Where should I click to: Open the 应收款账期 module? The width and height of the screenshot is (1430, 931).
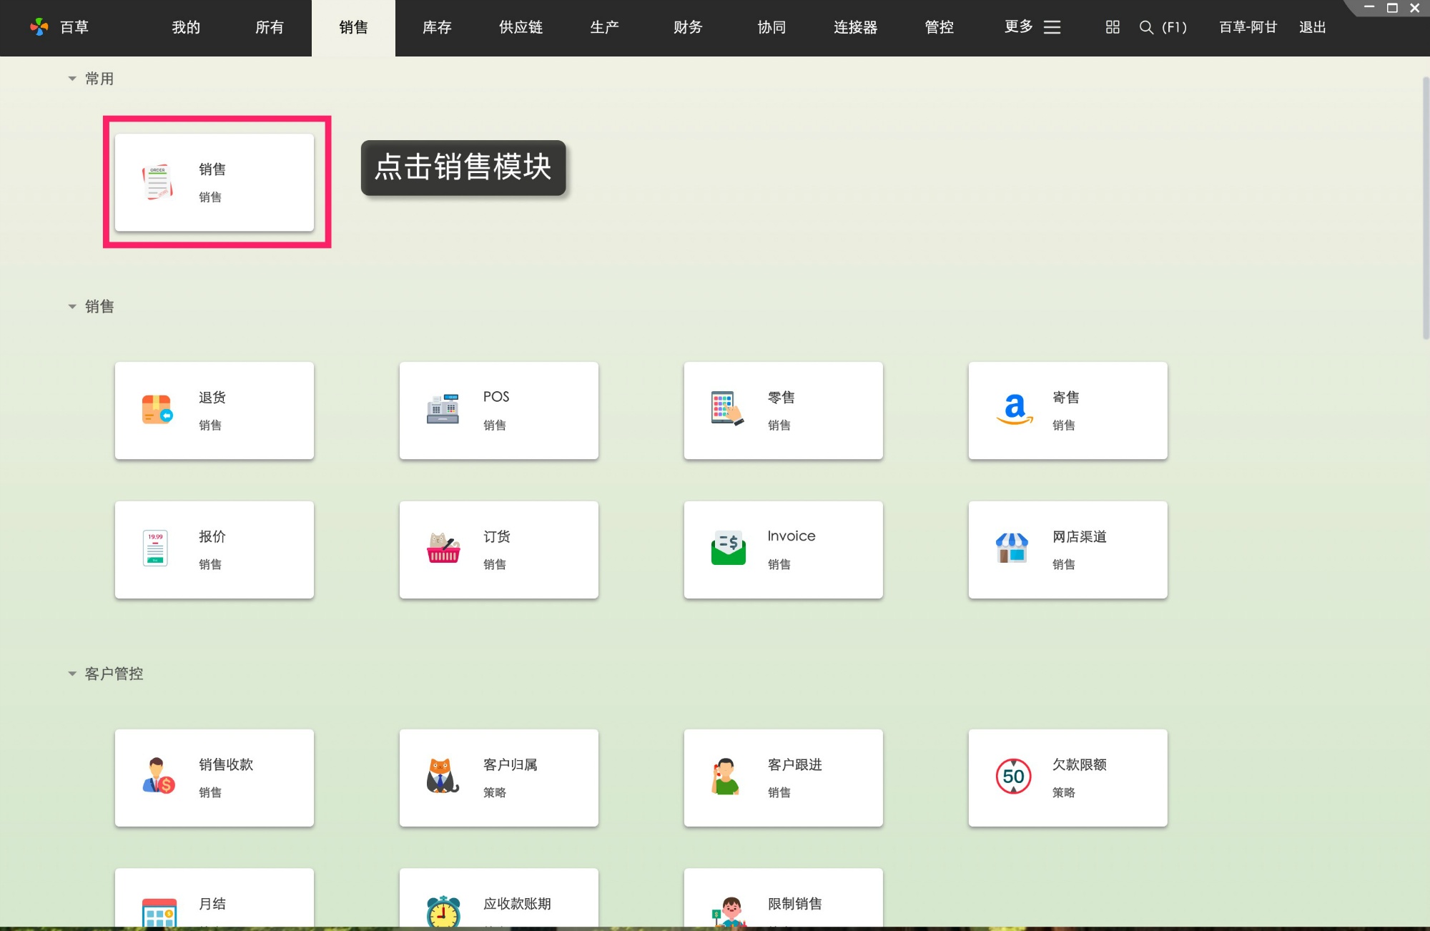(498, 902)
